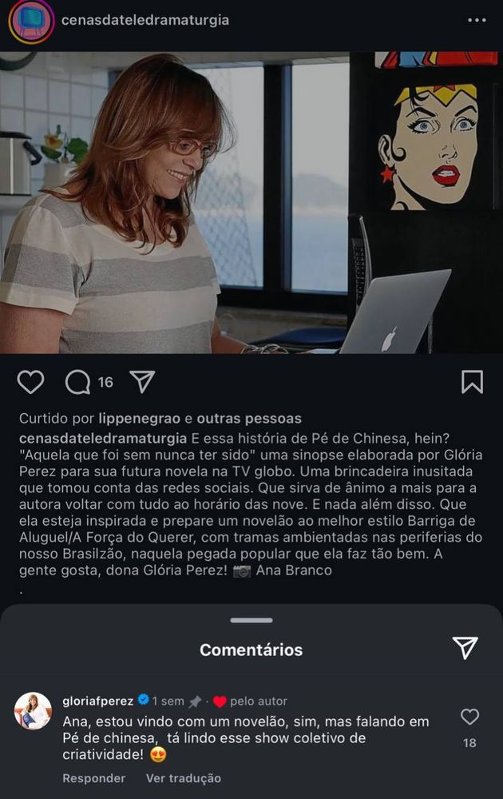
Task: Share post with paper plane icon
Action: coord(142,382)
